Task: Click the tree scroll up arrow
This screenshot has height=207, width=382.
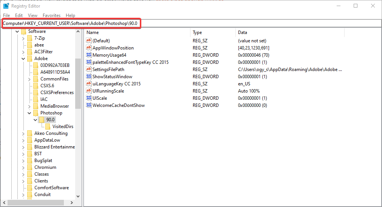Action: pos(78,31)
